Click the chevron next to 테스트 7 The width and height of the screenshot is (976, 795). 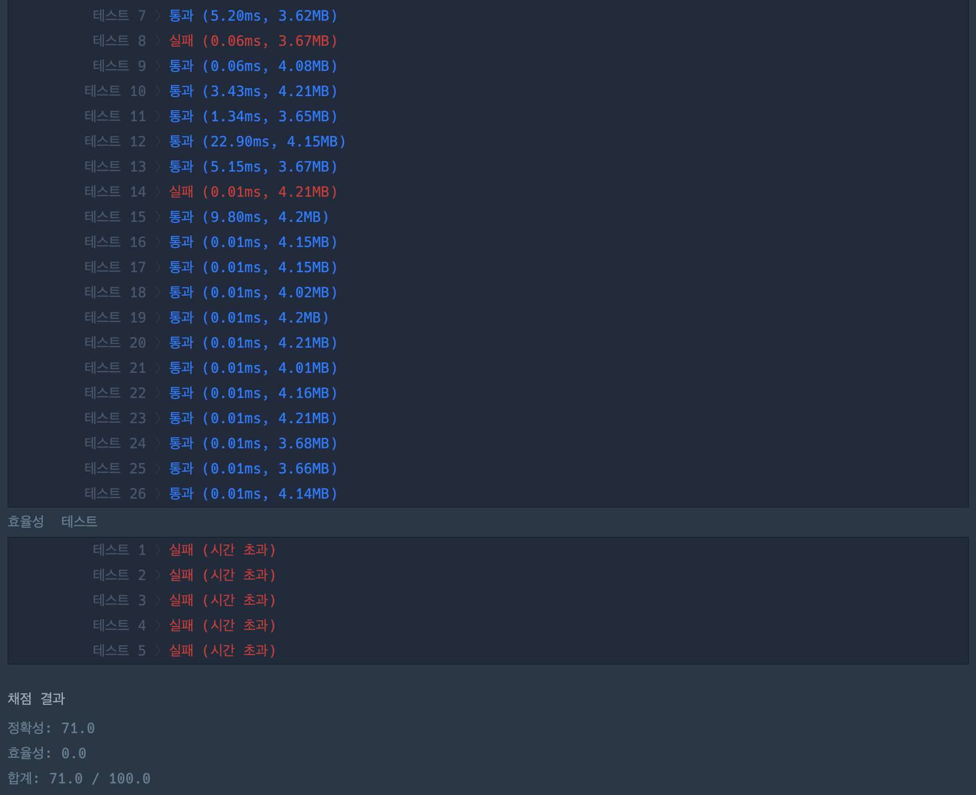tap(158, 16)
